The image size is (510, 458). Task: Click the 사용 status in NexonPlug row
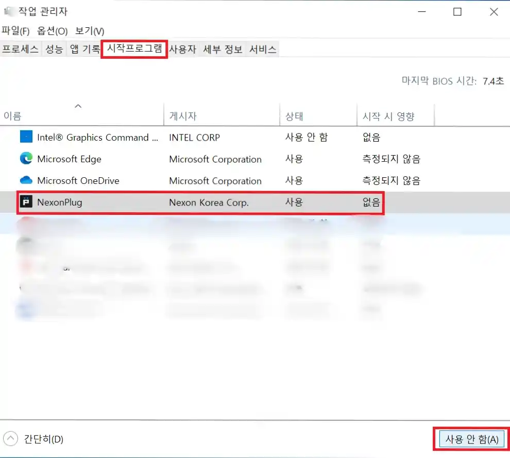tap(294, 202)
